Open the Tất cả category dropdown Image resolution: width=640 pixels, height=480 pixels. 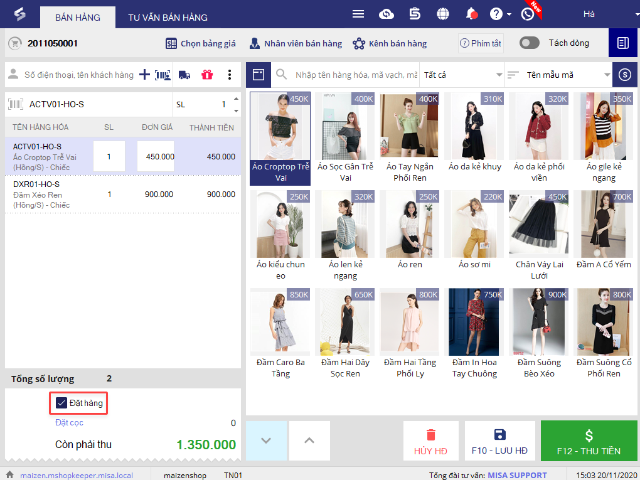463,75
